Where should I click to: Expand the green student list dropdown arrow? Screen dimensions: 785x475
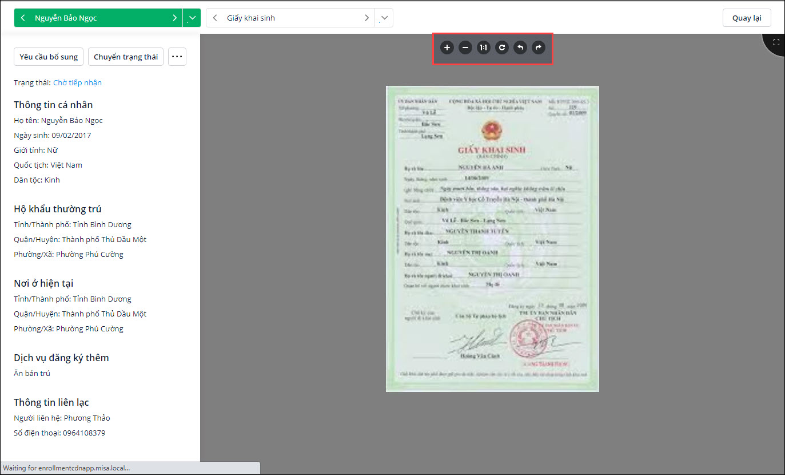pyautogui.click(x=192, y=18)
